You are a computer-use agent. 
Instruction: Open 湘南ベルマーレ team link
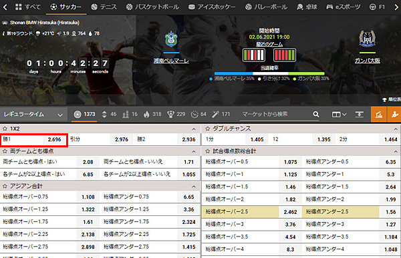click(171, 61)
